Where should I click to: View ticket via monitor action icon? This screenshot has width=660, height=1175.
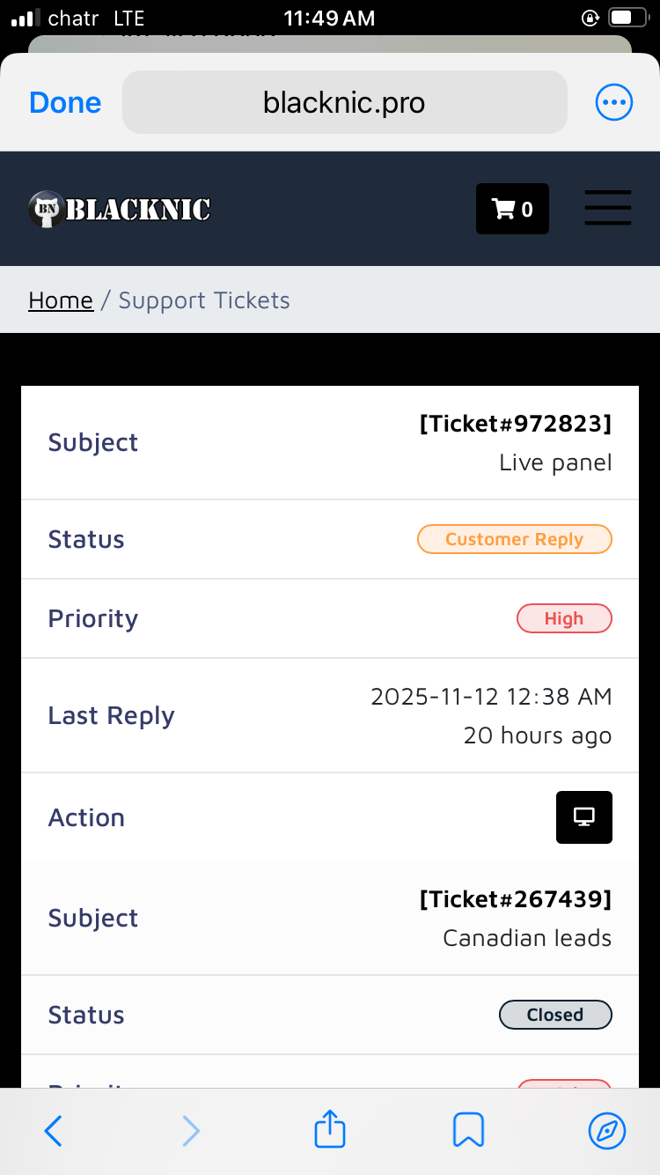[x=583, y=817]
